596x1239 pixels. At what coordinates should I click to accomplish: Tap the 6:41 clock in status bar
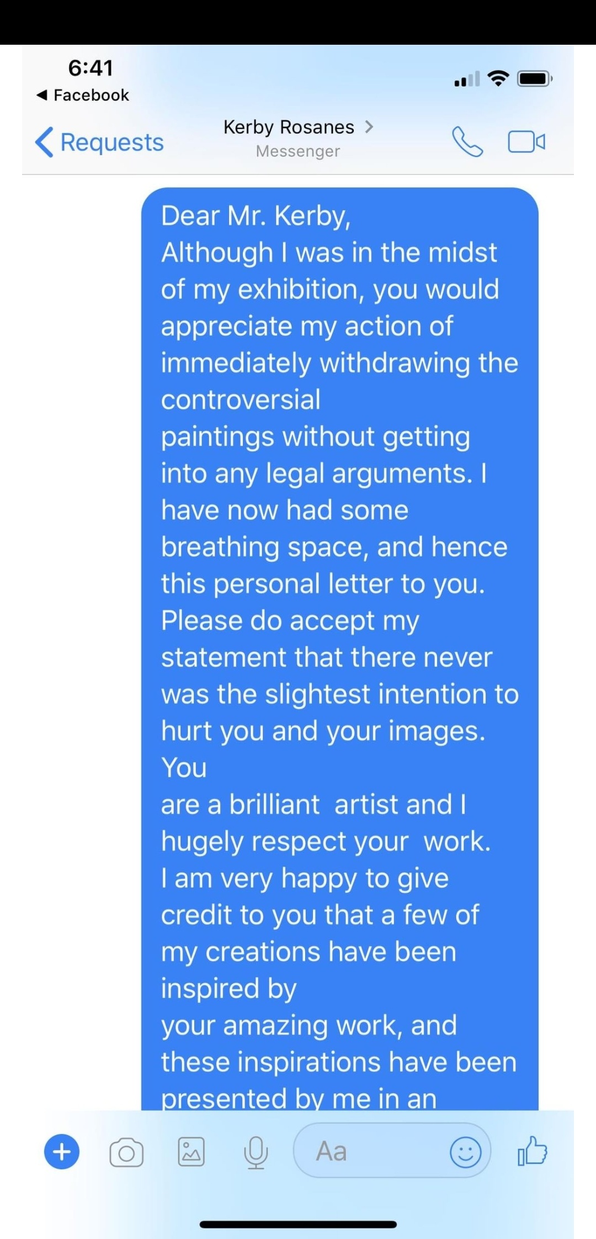coord(91,68)
